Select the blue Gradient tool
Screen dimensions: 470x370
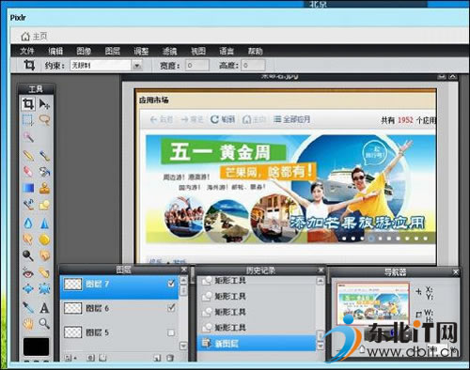28,188
